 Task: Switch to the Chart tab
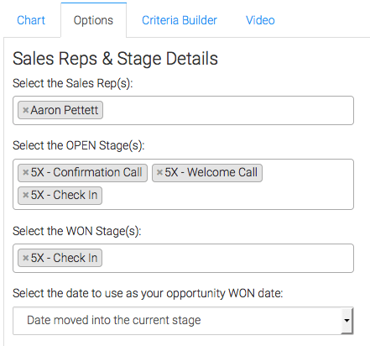tap(31, 20)
